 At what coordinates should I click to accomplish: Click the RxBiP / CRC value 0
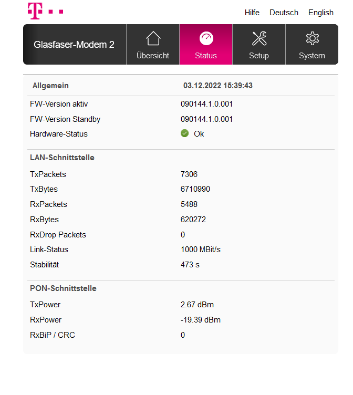183,335
